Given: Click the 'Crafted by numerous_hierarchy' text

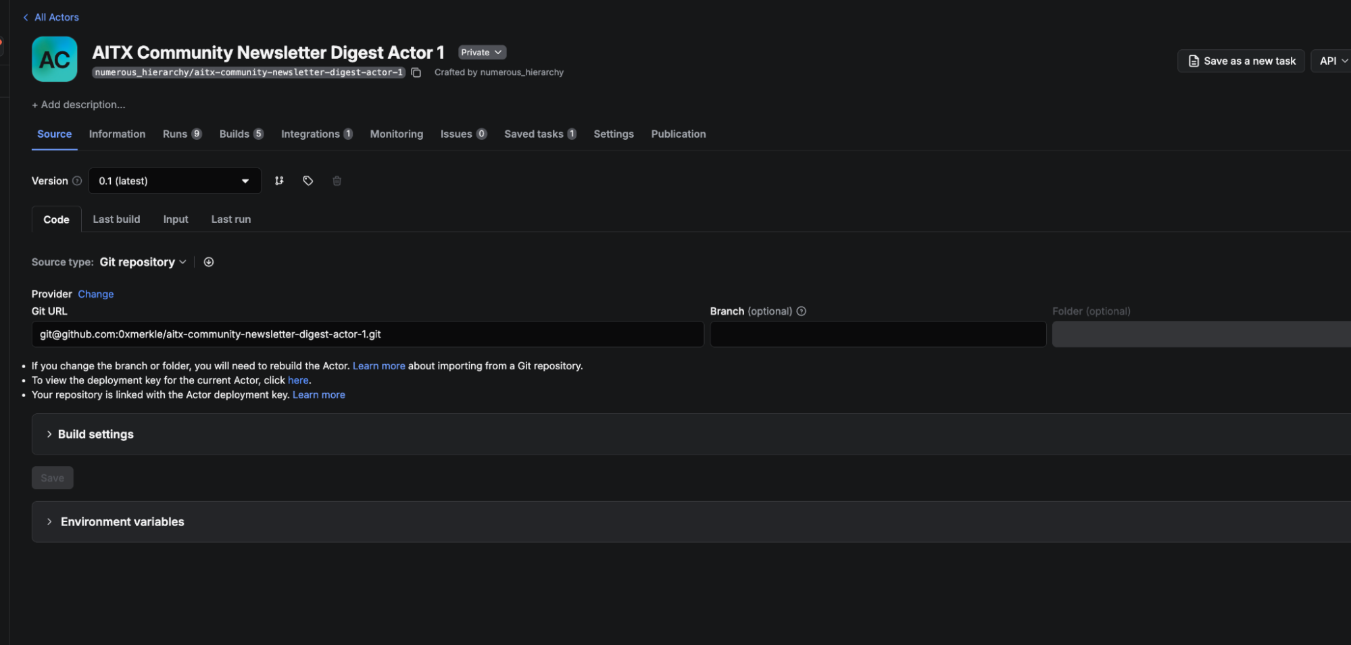Looking at the screenshot, I should pyautogui.click(x=499, y=72).
